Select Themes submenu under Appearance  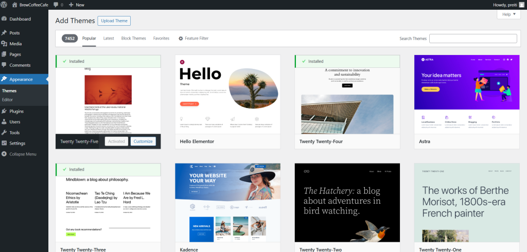[x=9, y=91]
